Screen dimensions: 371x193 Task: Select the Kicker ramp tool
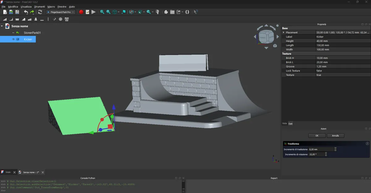[x=5, y=19]
